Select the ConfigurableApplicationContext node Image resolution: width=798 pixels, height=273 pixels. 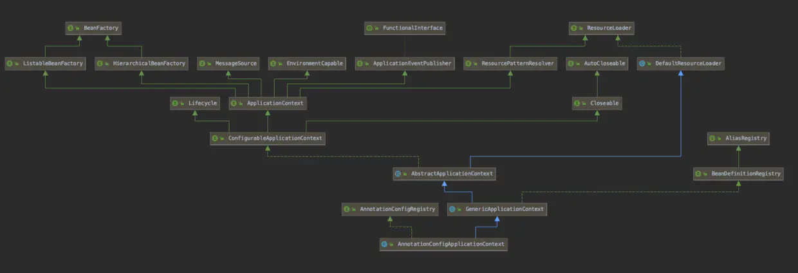[x=267, y=138]
